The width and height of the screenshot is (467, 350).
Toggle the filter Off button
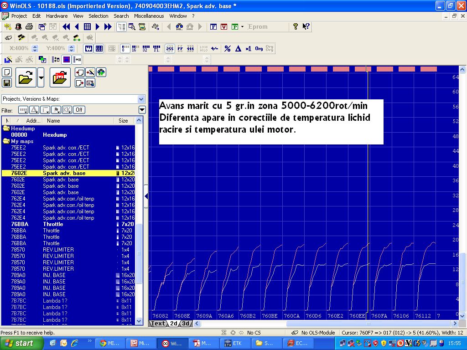79,110
